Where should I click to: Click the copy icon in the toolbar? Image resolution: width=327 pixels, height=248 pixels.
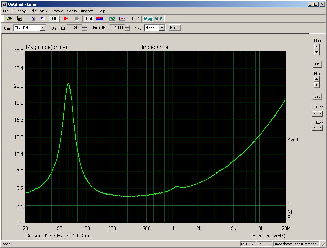point(32,19)
